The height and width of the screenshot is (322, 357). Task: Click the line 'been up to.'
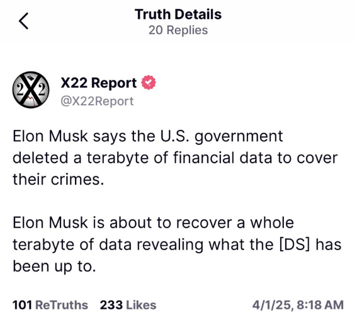coord(54,266)
